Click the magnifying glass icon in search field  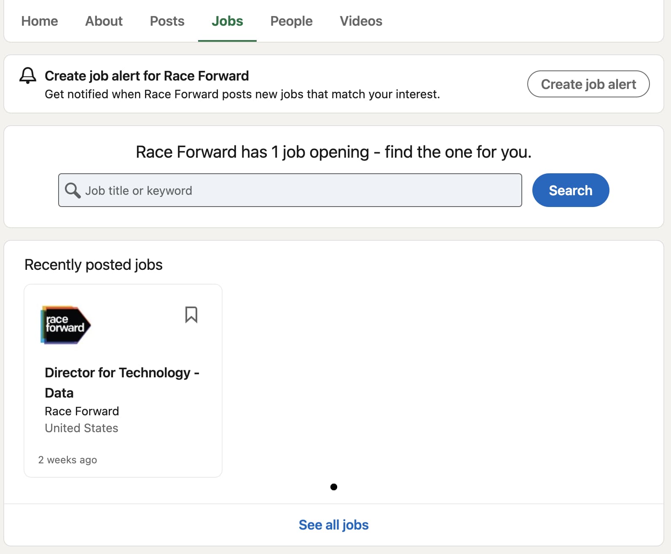click(x=72, y=191)
